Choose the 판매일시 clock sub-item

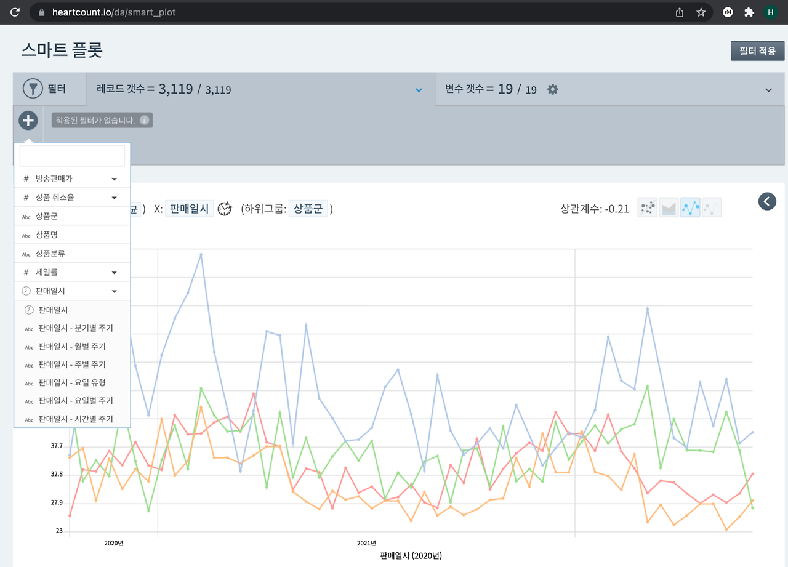pos(72,310)
